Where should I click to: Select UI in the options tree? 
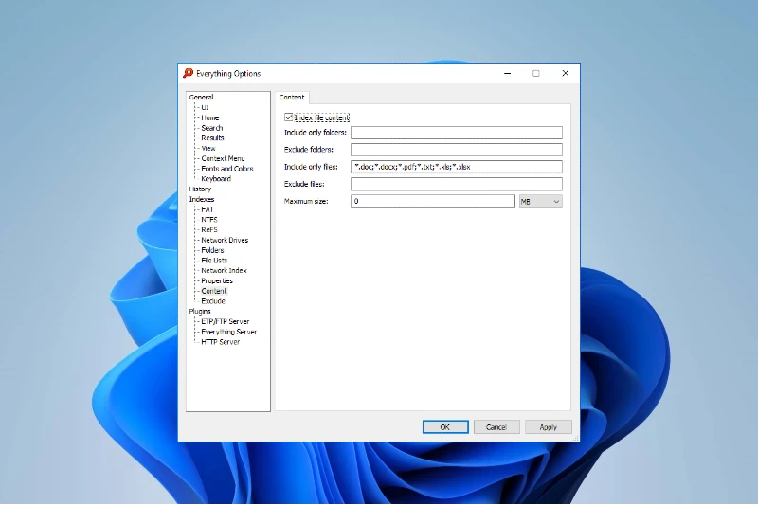click(x=205, y=107)
